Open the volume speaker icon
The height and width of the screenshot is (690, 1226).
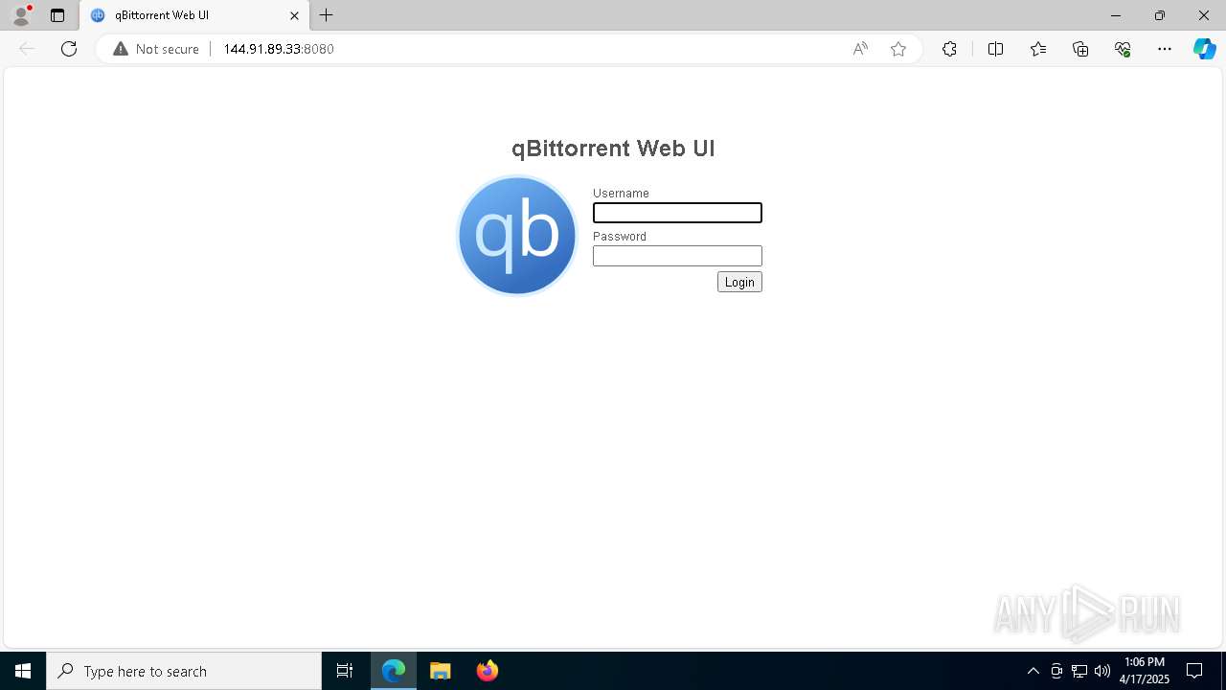pyautogui.click(x=1102, y=671)
